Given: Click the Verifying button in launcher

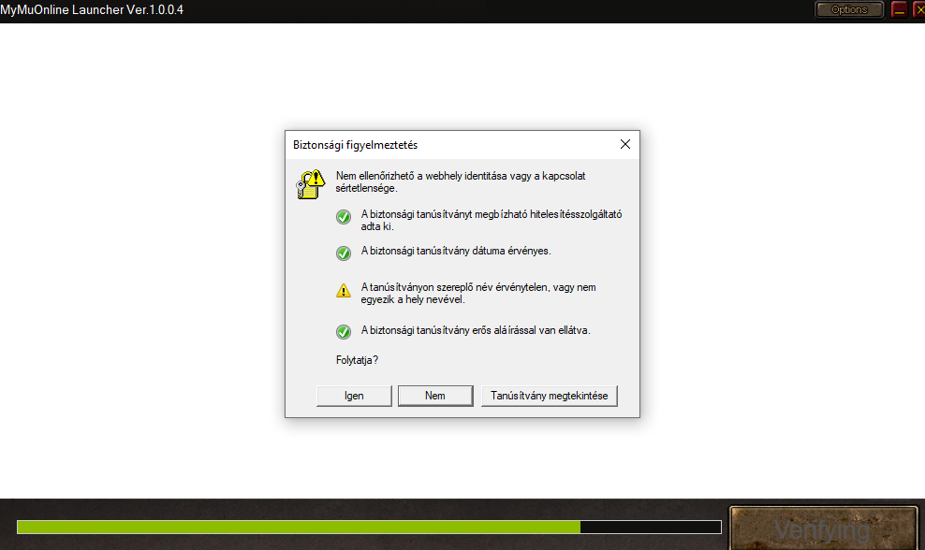Looking at the screenshot, I should coord(823,528).
